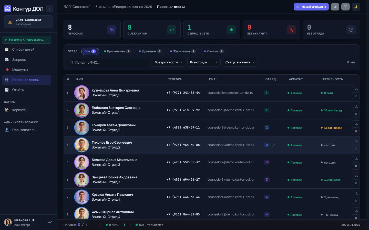Open the statistics chart icon in header
The width and height of the screenshot is (369, 230).
[x=335, y=7]
